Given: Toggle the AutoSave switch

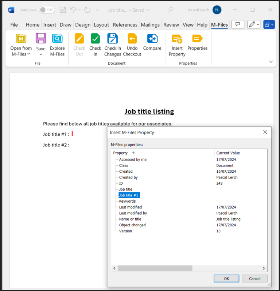Looking at the screenshot, I should pyautogui.click(x=47, y=10).
